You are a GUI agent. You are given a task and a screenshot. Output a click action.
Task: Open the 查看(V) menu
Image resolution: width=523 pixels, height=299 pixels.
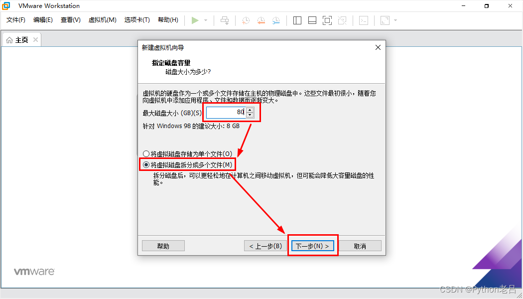click(71, 20)
